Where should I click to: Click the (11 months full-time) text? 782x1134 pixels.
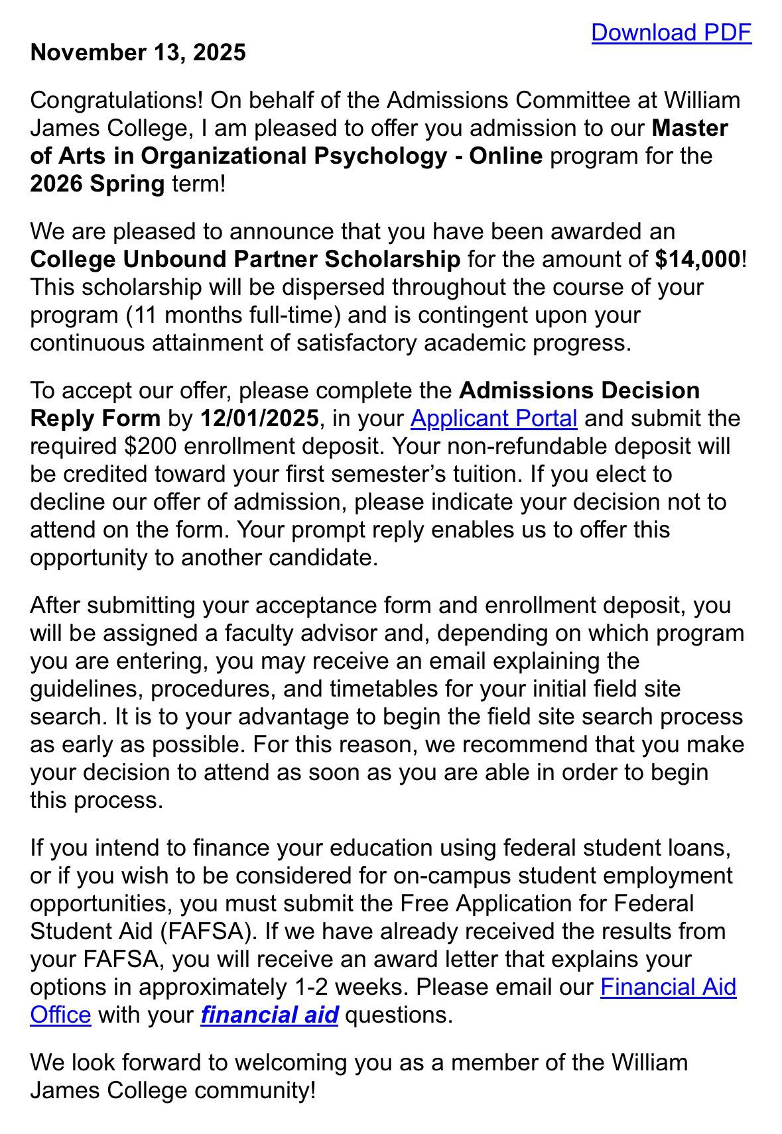(233, 315)
